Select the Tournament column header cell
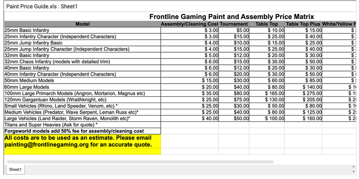Image resolution: width=359 pixels, height=179 pixels. (234, 24)
